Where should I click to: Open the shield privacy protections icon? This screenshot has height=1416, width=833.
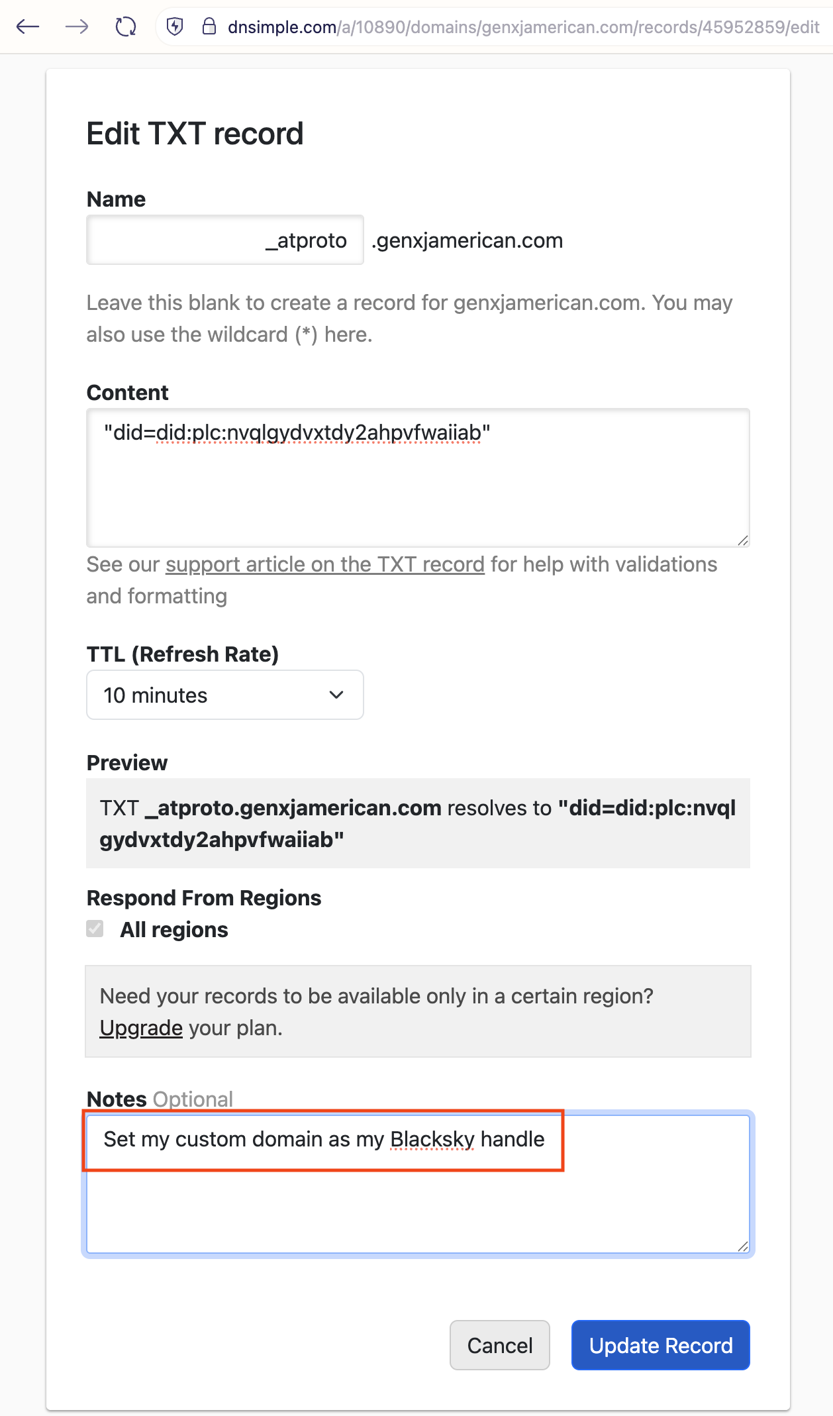point(173,26)
